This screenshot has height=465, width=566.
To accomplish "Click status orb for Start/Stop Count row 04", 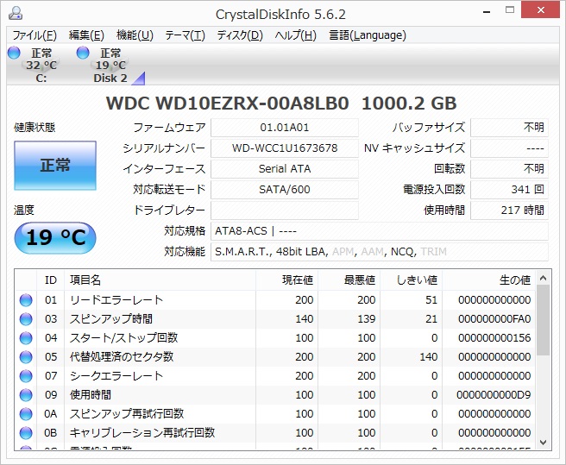I will coord(26,338).
